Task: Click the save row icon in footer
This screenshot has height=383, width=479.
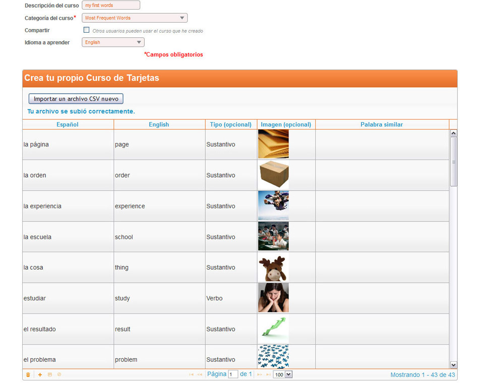Action: click(50, 374)
